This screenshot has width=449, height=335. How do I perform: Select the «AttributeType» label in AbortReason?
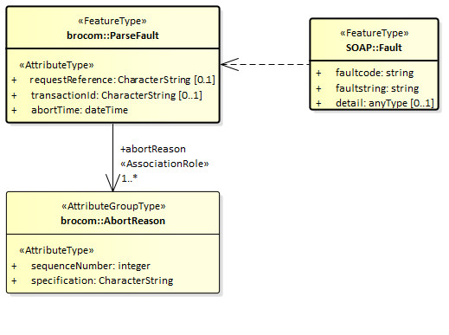point(56,250)
